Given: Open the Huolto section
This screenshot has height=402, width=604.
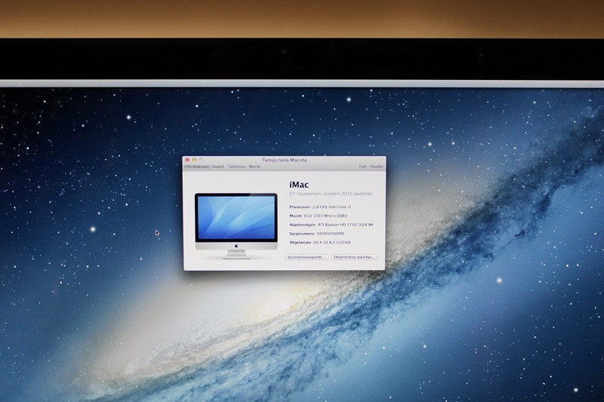Looking at the screenshot, I should pyautogui.click(x=376, y=167).
